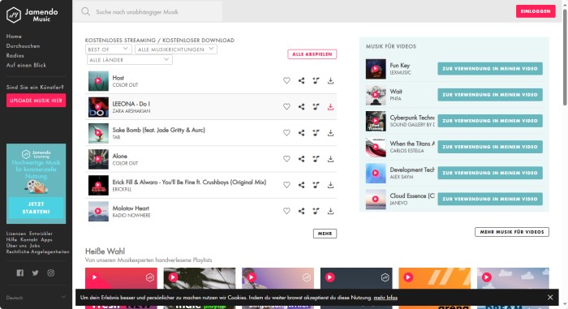Image resolution: width=568 pixels, height=309 pixels.
Task: Share LEEONA - Do I track
Action: (301, 106)
